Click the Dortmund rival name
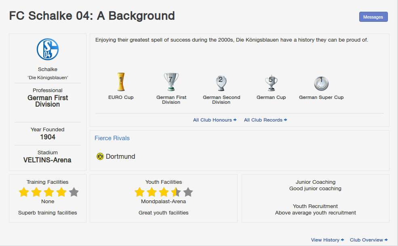Image resolution: width=398 pixels, height=246 pixels. pyautogui.click(x=120, y=156)
